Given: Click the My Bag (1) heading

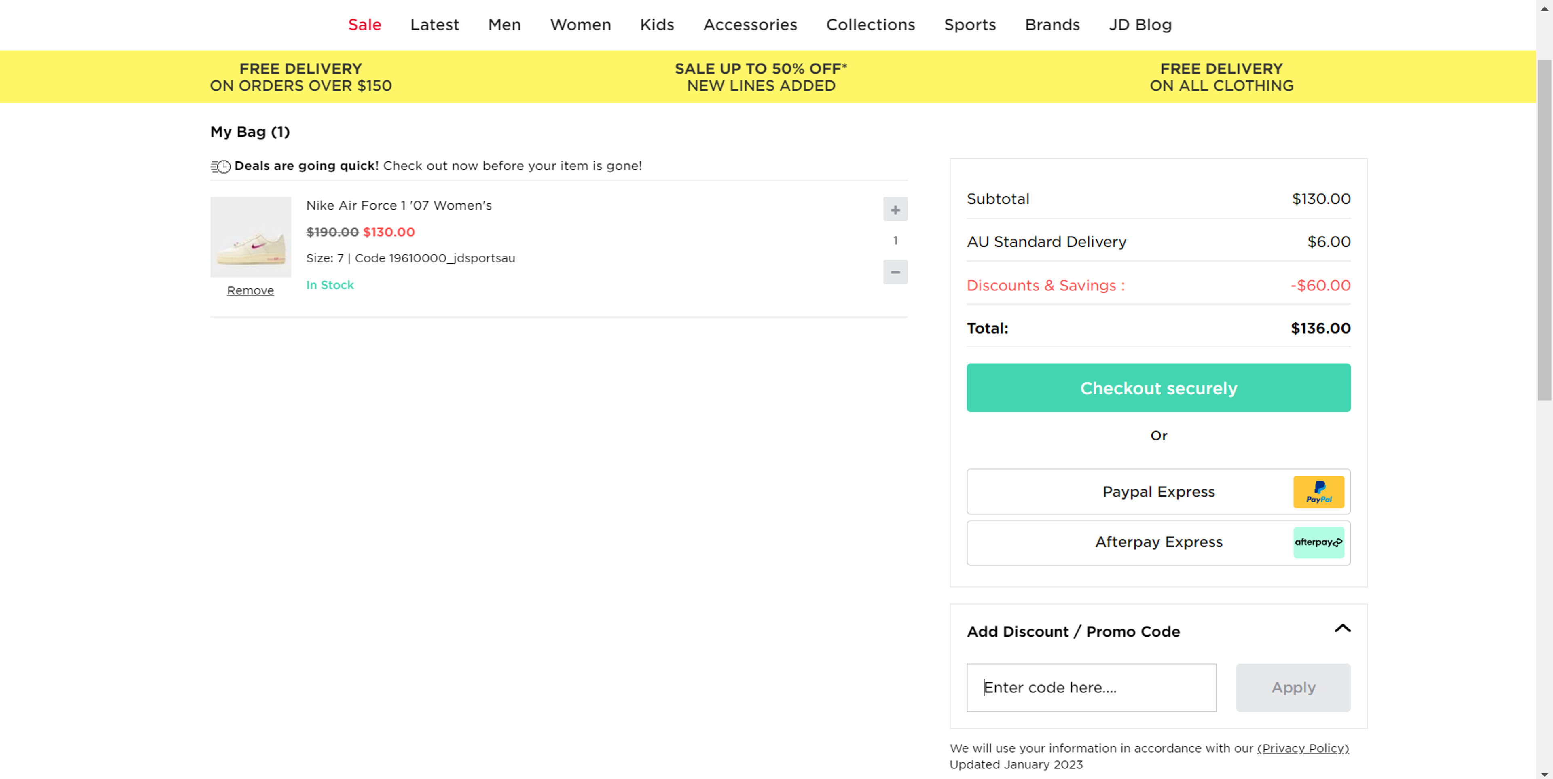Looking at the screenshot, I should 250,132.
